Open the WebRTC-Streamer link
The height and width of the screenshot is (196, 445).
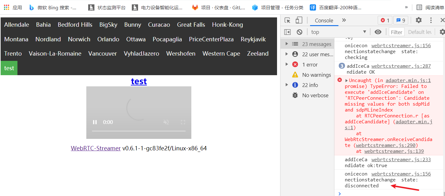[x=95, y=148]
